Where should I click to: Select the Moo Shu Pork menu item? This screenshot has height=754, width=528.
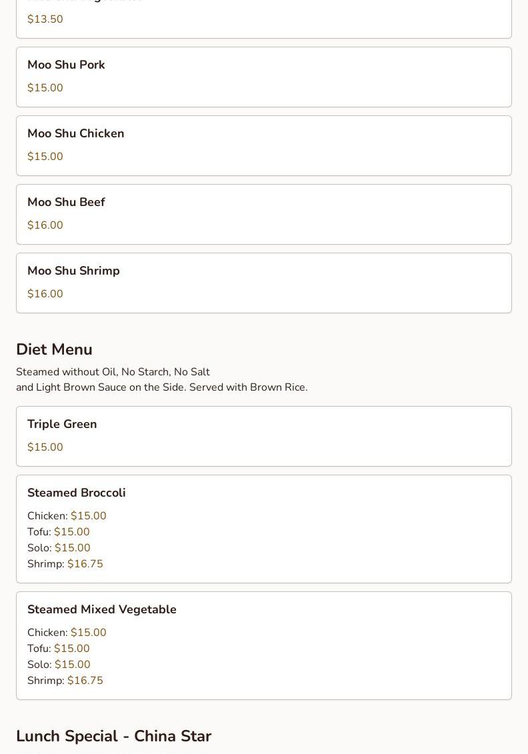(263, 77)
